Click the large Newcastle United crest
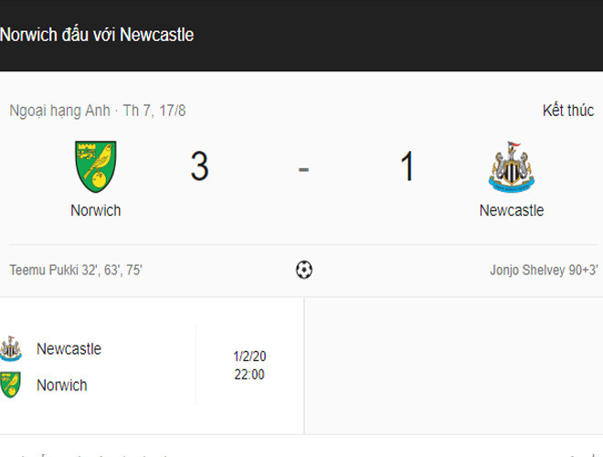The width and height of the screenshot is (603, 457). tap(511, 166)
